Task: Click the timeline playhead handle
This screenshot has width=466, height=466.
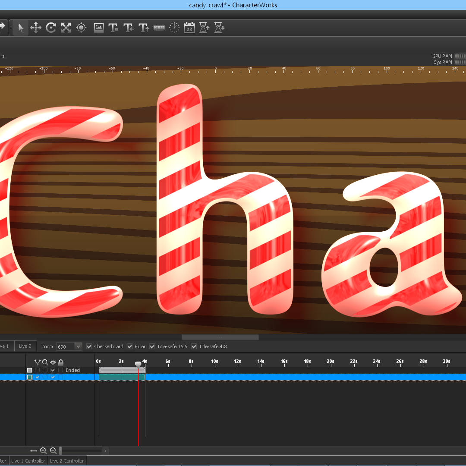Action: point(138,365)
